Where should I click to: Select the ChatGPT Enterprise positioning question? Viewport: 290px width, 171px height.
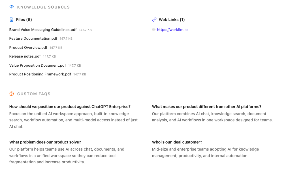[x=70, y=107]
